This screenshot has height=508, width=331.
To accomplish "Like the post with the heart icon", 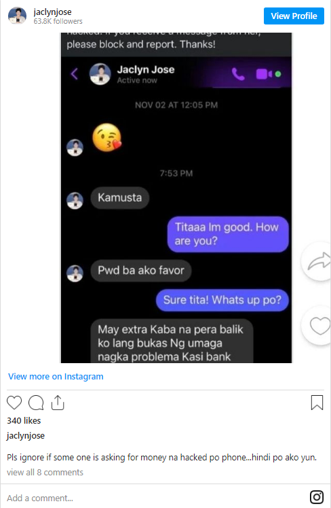I will (14, 403).
